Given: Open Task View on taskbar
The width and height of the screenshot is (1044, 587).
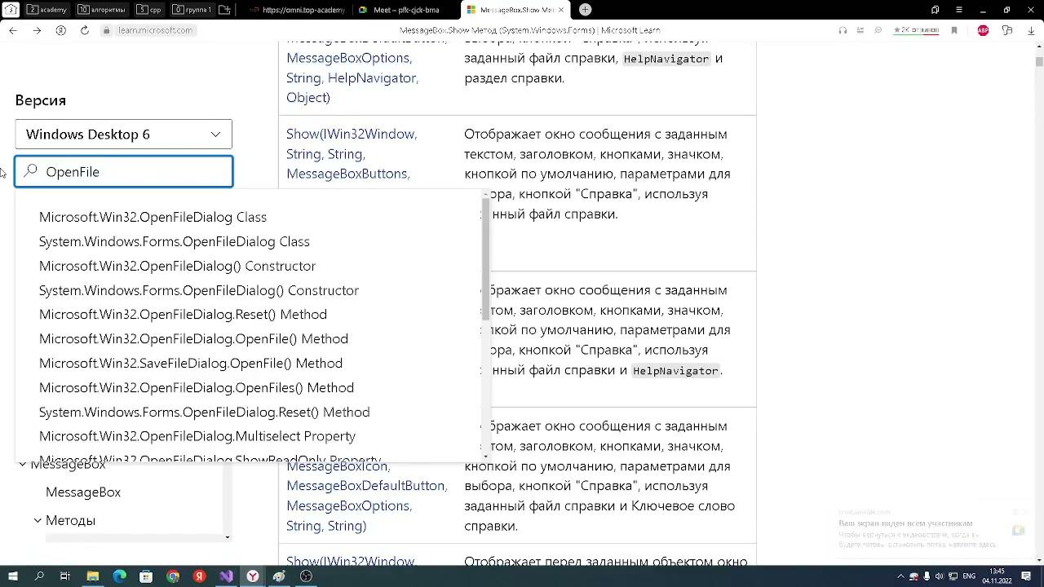Looking at the screenshot, I should tap(65, 576).
